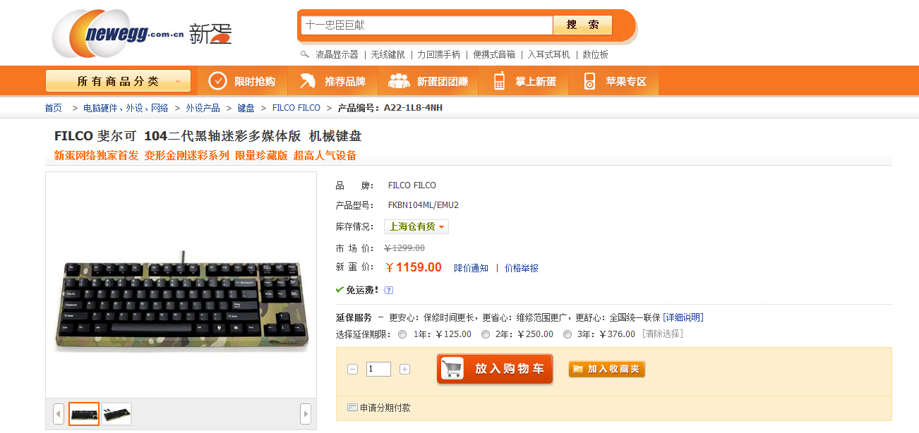
Task: Click previous thumbnail arrow
Action: pyautogui.click(x=59, y=413)
